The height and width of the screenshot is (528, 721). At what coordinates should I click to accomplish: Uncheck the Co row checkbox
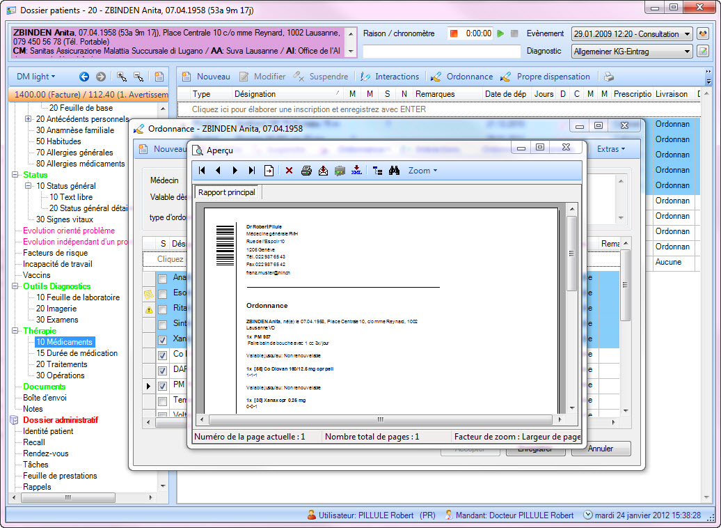click(162, 355)
